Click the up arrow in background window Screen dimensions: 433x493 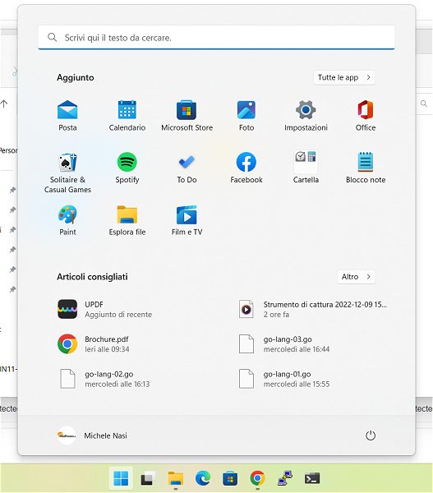point(4,104)
